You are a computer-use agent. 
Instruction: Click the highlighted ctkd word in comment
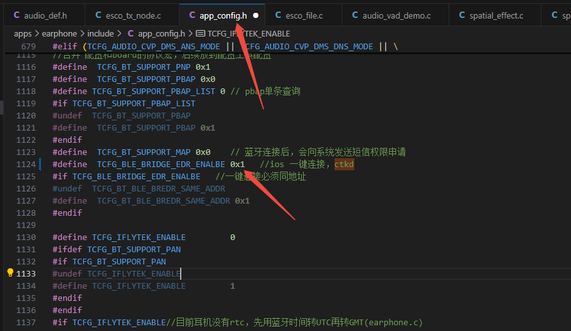pos(344,165)
